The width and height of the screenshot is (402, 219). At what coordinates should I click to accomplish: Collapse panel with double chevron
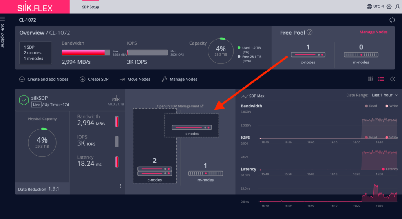(x=393, y=79)
